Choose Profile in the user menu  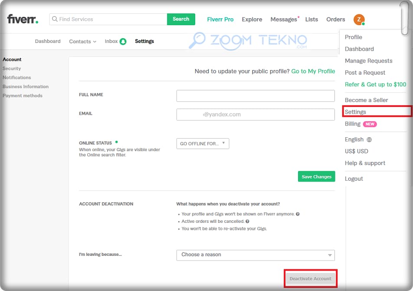(x=354, y=37)
